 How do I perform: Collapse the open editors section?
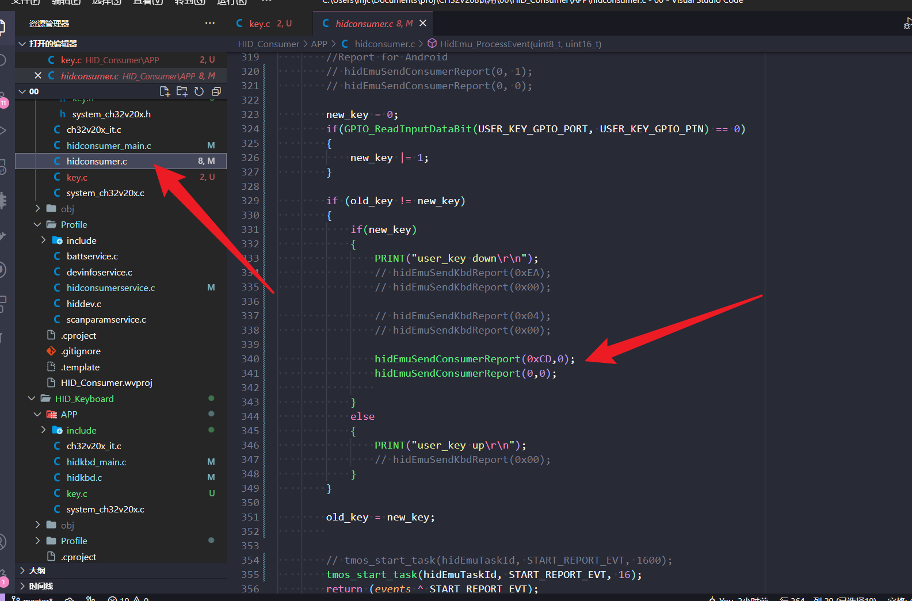point(22,44)
